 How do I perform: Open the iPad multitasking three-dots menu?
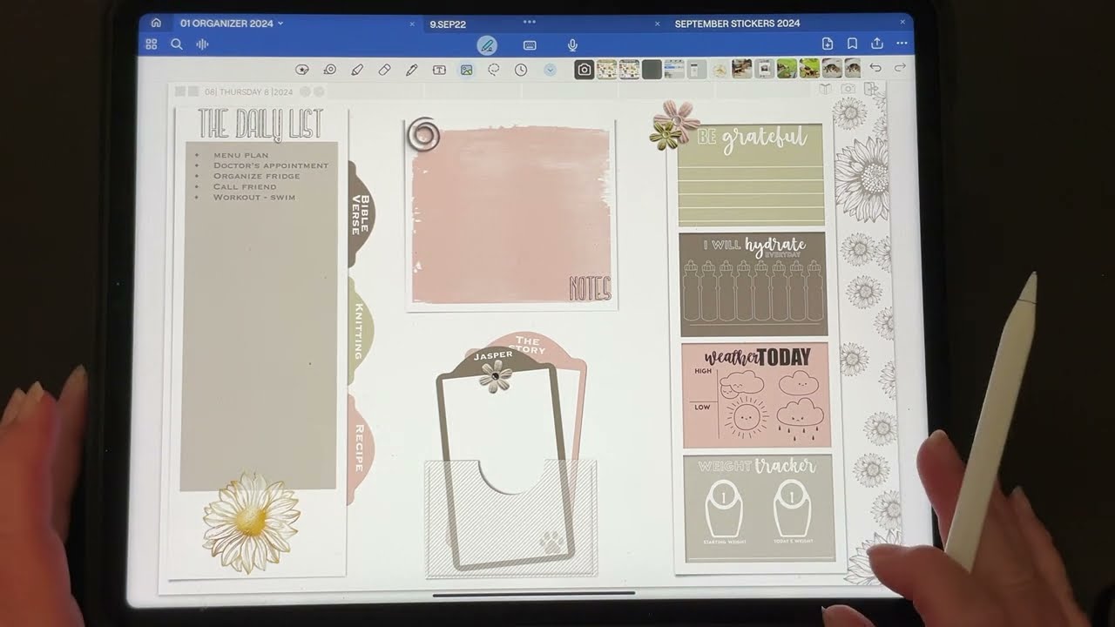tap(530, 22)
